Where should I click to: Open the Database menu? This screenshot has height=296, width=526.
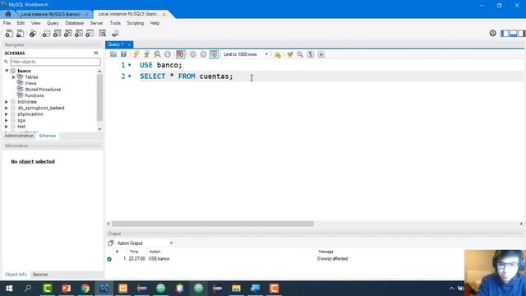pos(75,23)
